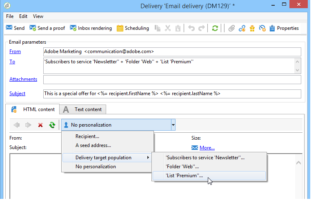
Task: Click the Subject input field
Action: (x=172, y=94)
